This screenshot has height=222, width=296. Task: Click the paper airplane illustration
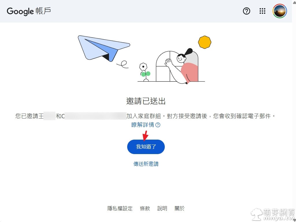pos(104,49)
